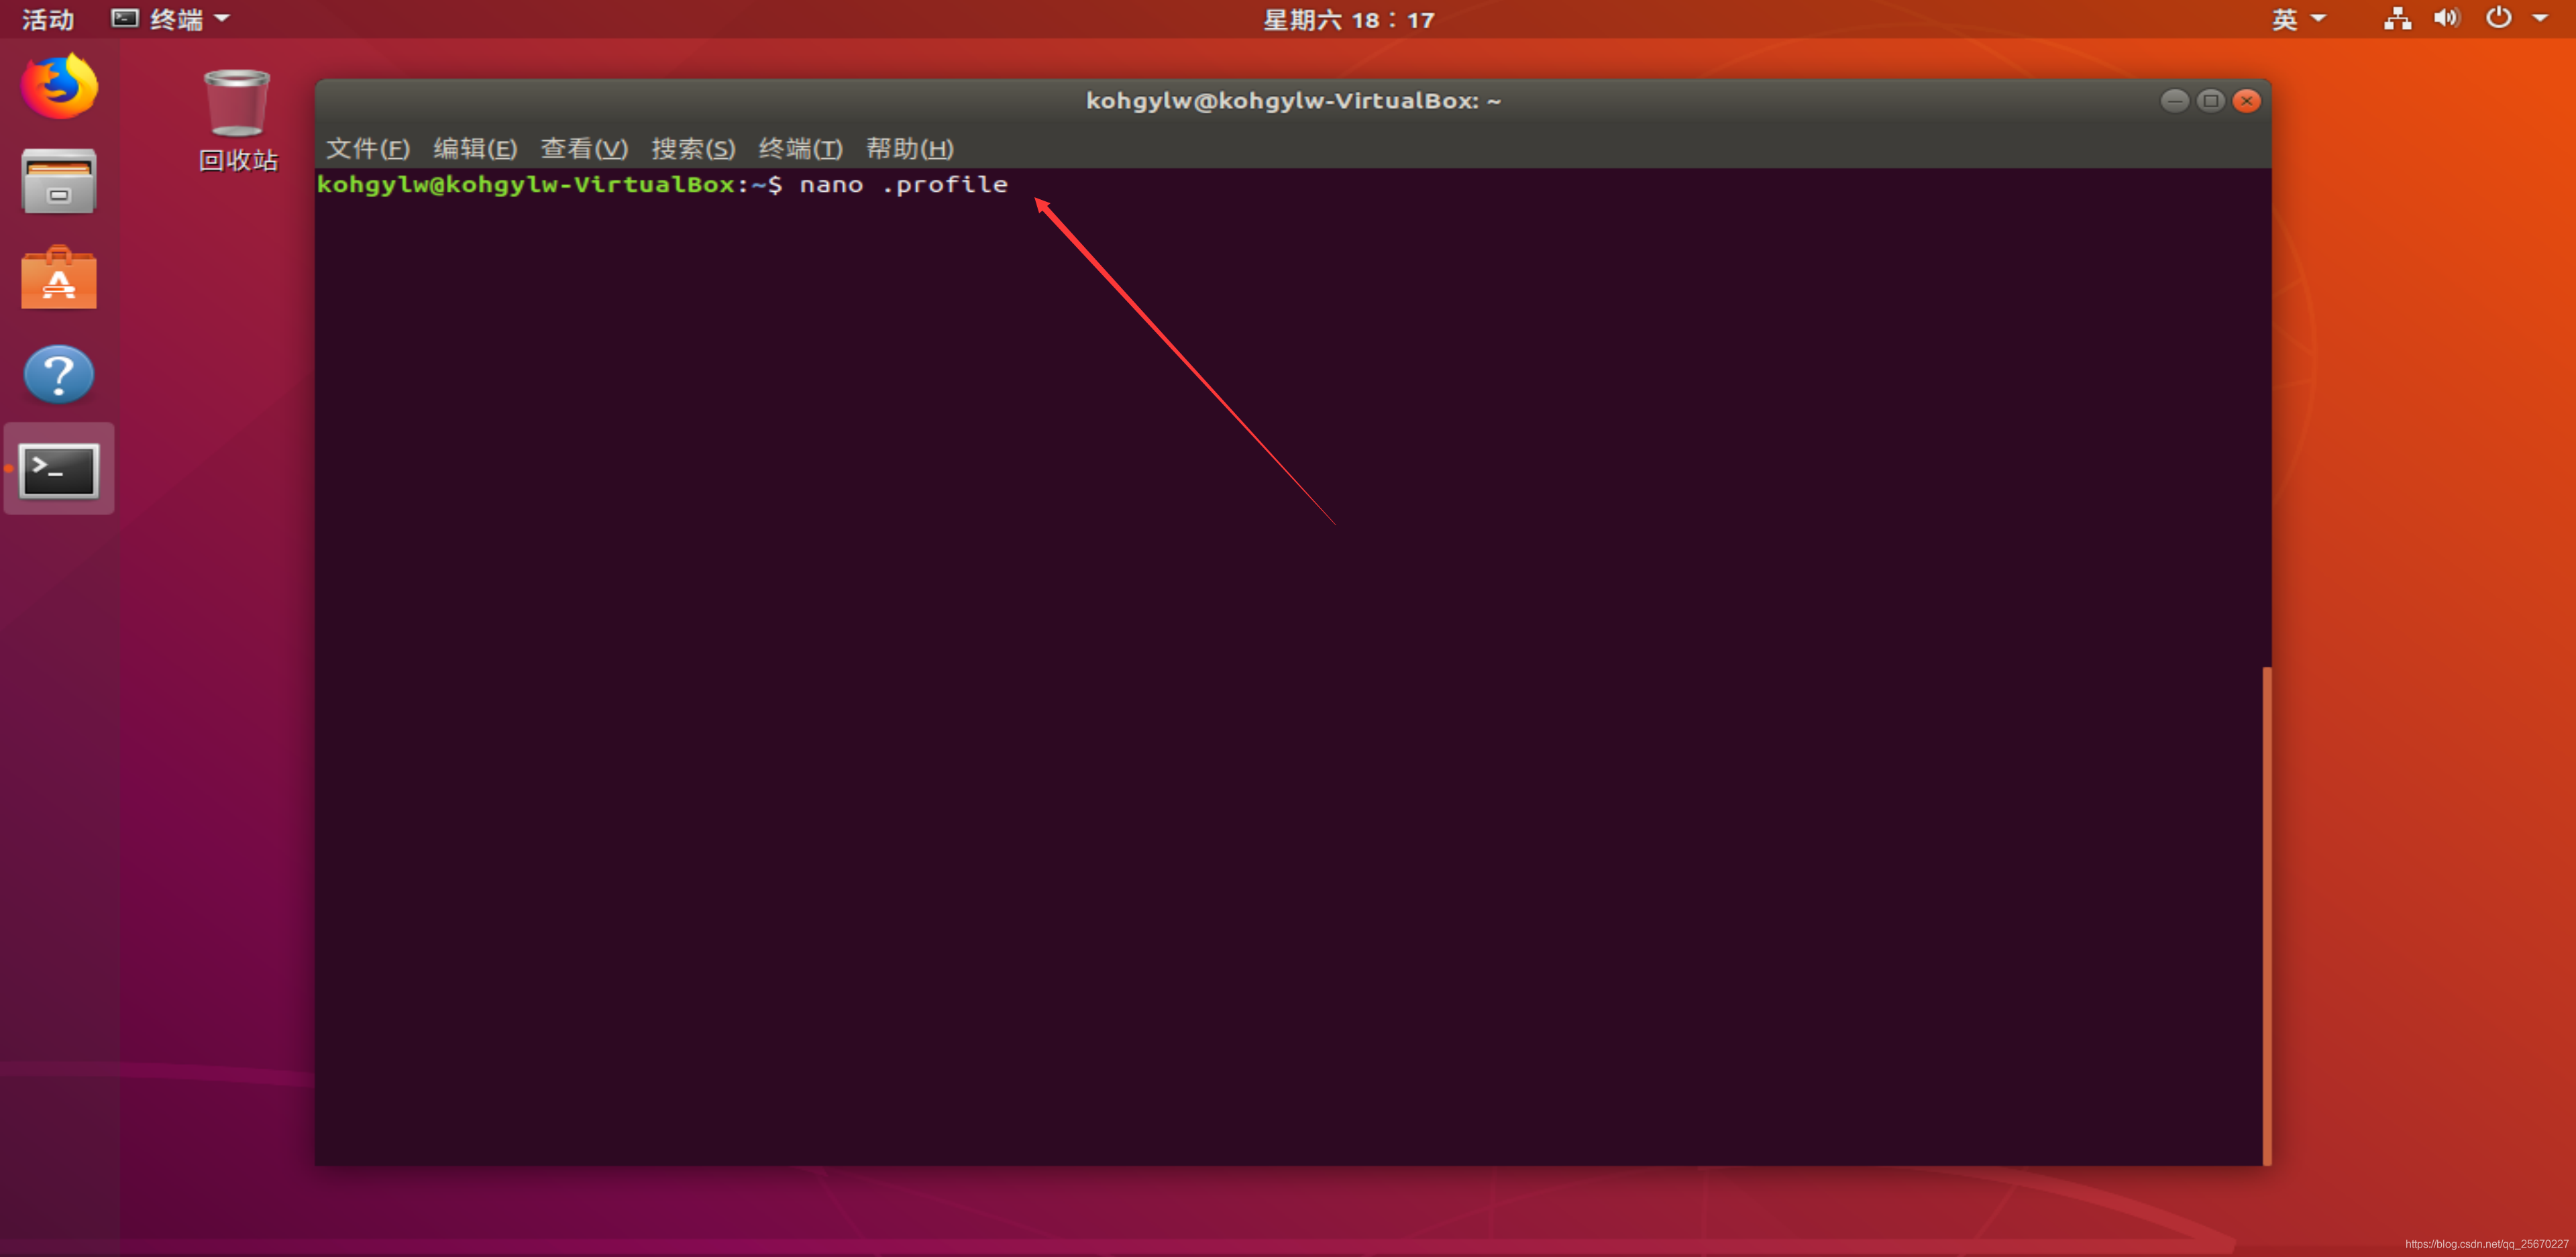Click the terminal window scrollbar

coord(2266,900)
